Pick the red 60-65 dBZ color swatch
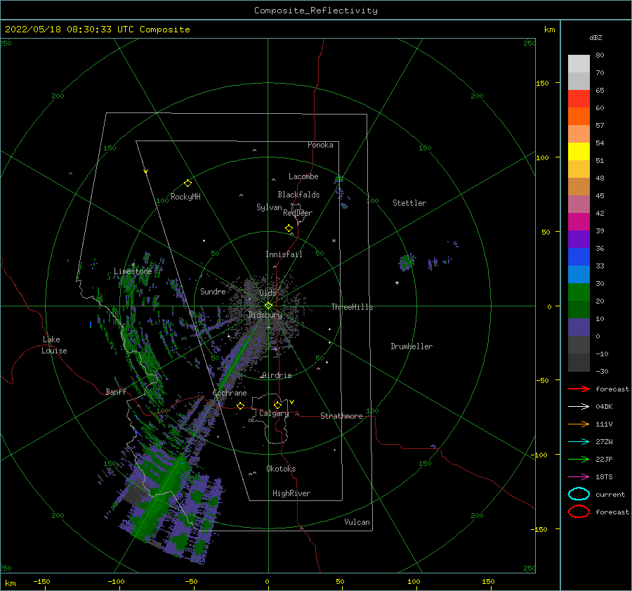Image resolution: width=632 pixels, height=591 pixels. [579, 99]
